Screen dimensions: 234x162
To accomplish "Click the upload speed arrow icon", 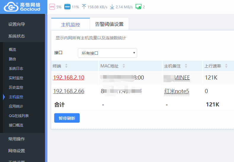I will pyautogui.click(x=84, y=7).
